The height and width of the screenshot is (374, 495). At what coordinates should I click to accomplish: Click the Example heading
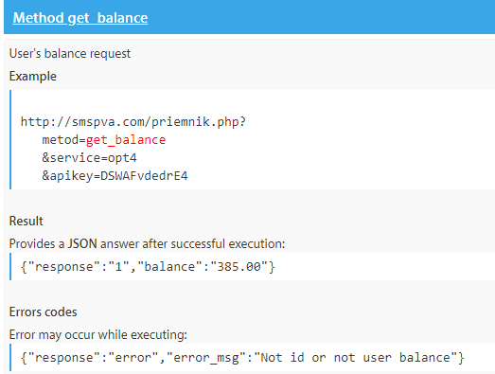[33, 76]
